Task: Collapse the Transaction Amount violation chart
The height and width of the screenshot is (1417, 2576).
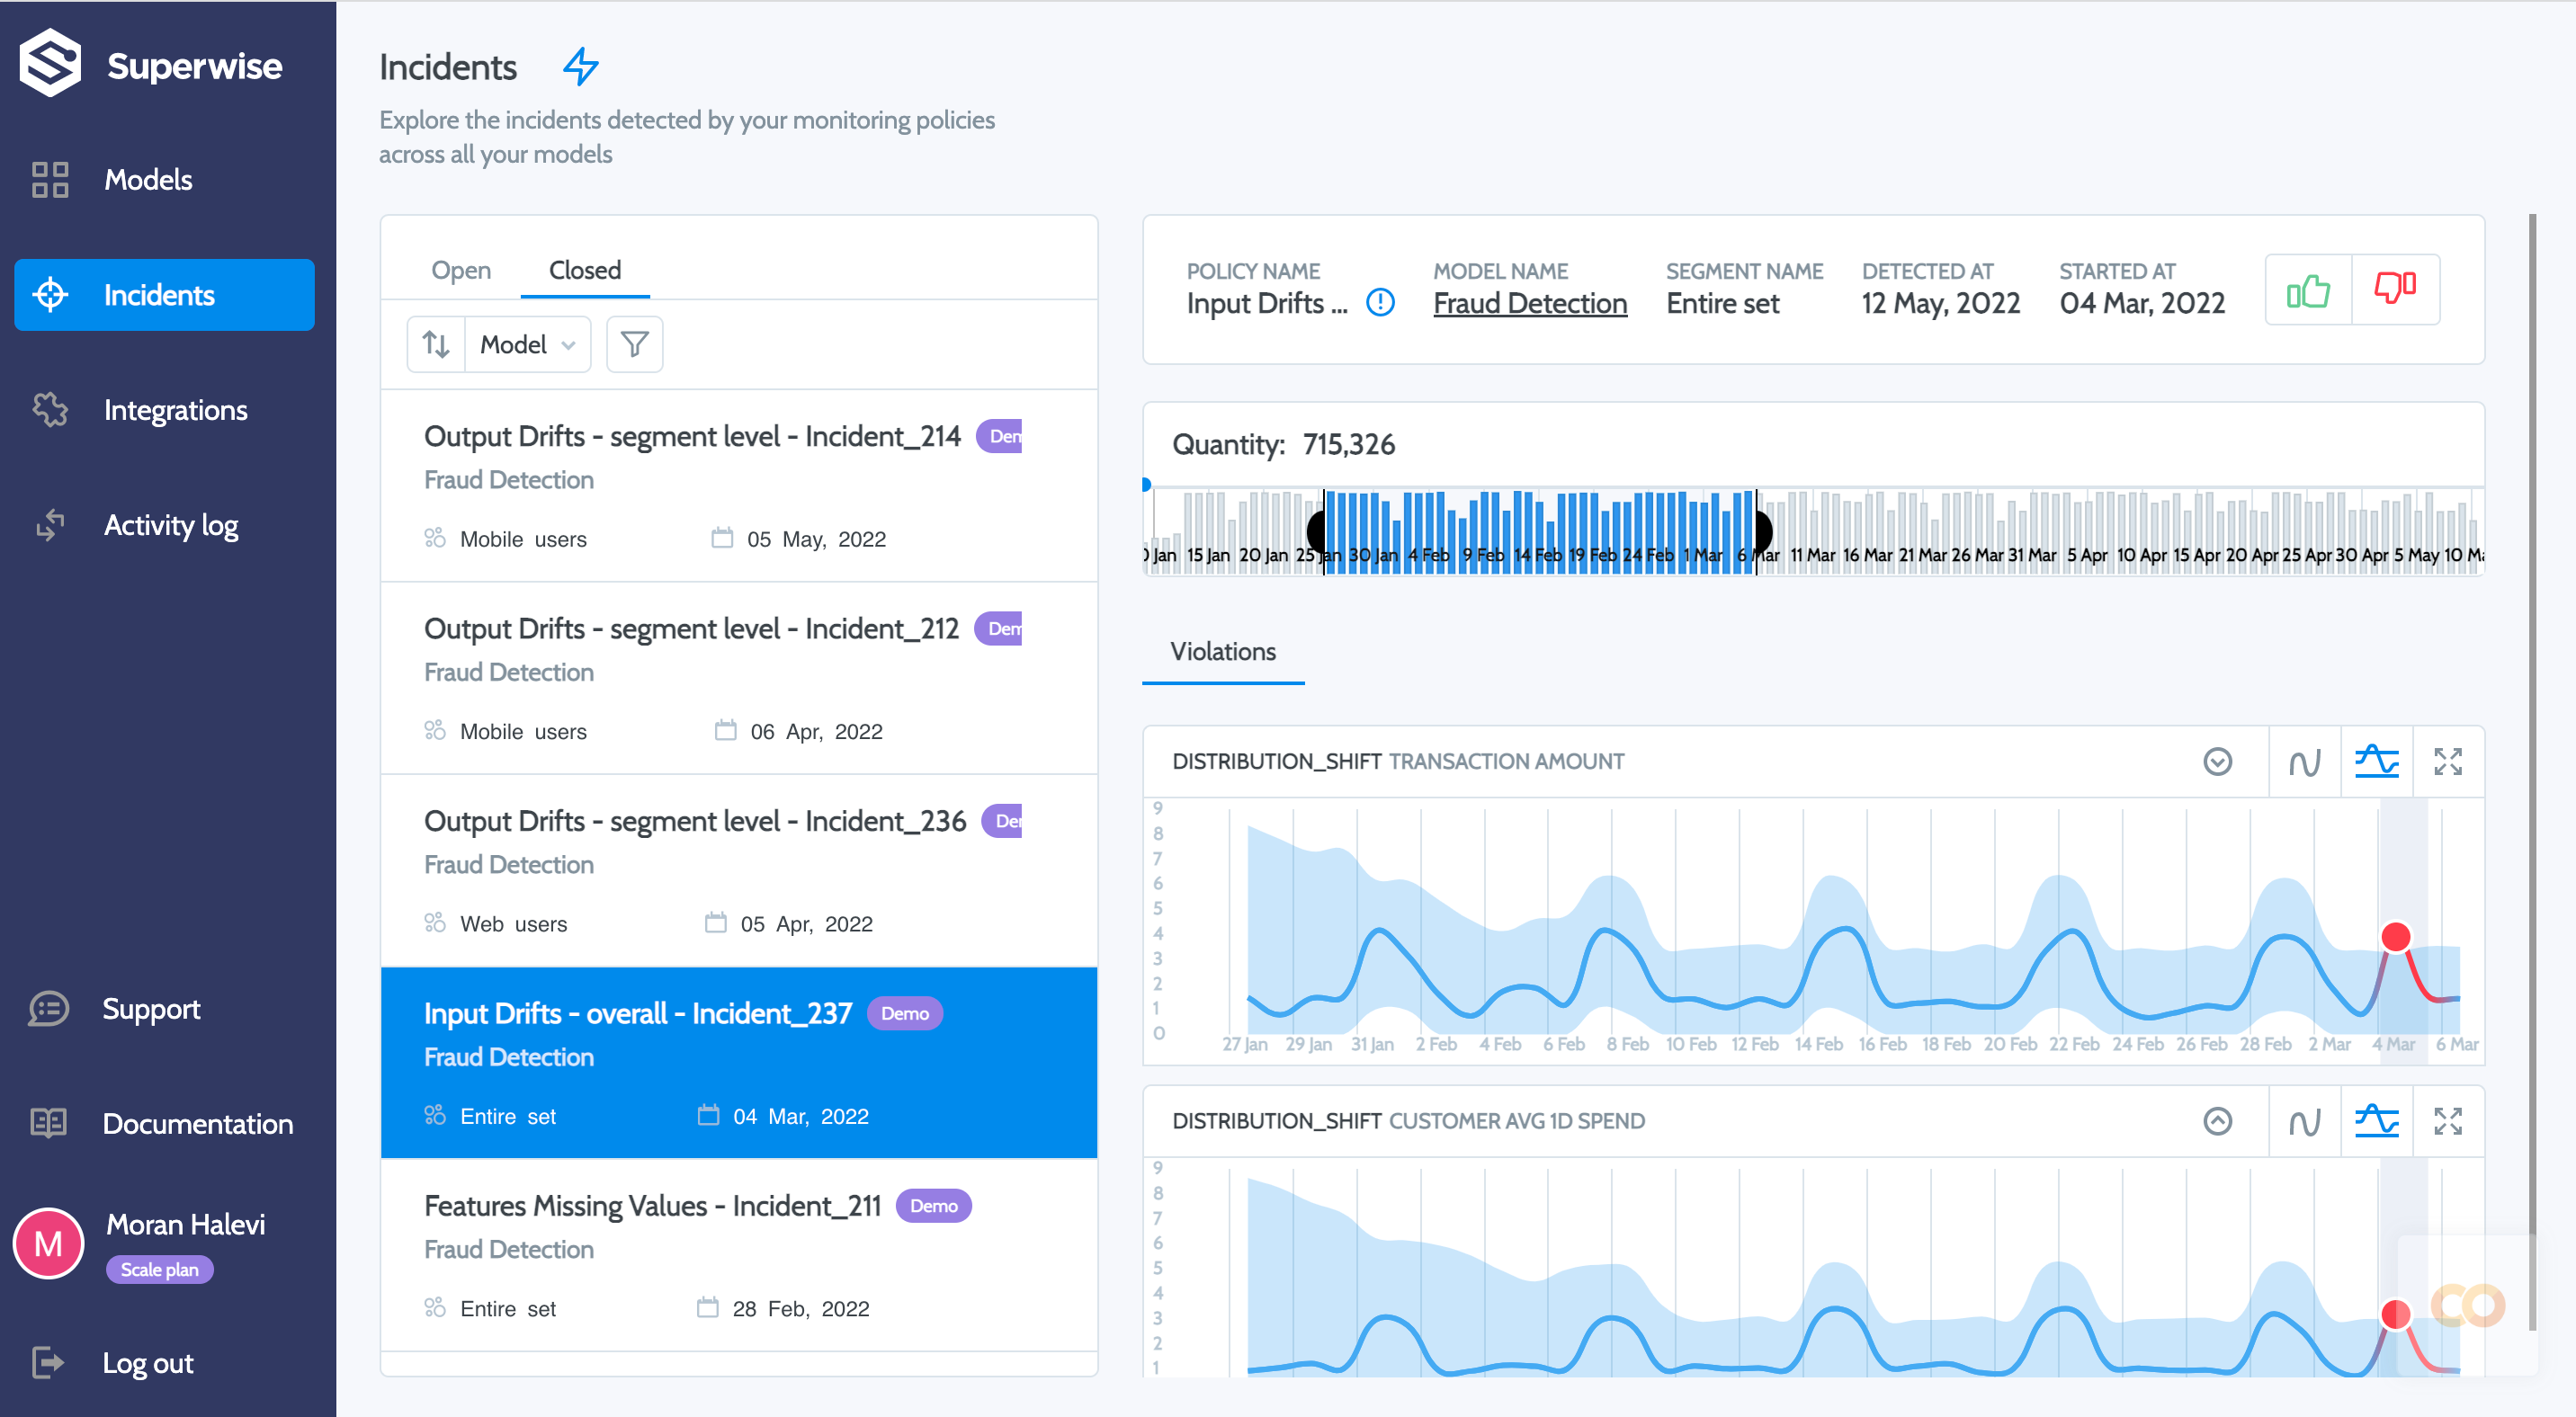Action: point(2218,761)
